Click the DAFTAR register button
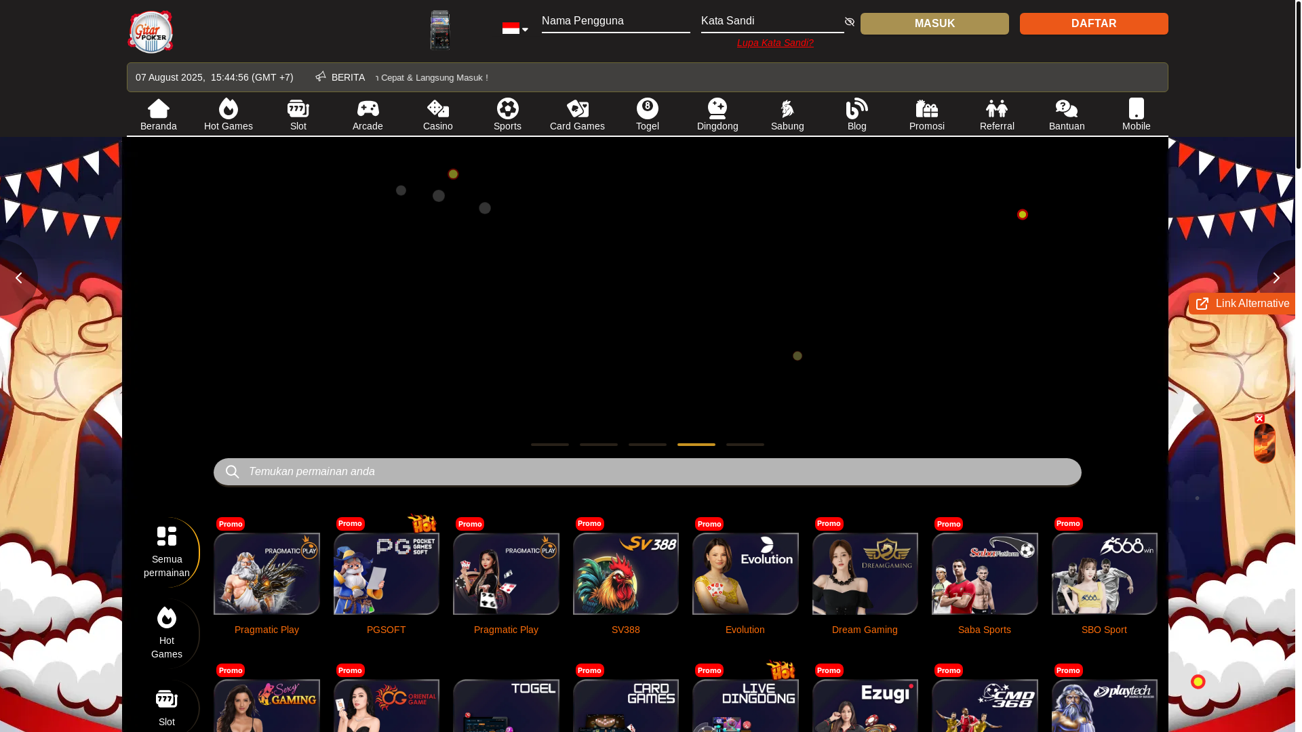This screenshot has height=732, width=1302. click(1094, 24)
